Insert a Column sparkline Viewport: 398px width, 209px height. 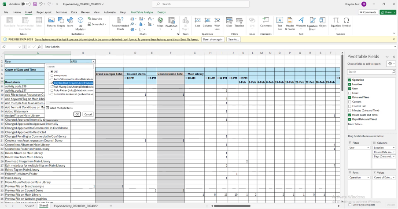(x=207, y=22)
